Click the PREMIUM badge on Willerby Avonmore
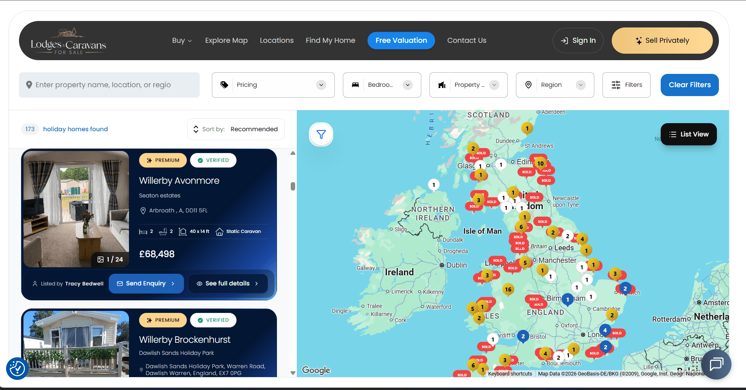This screenshot has height=390, width=746. click(x=163, y=160)
